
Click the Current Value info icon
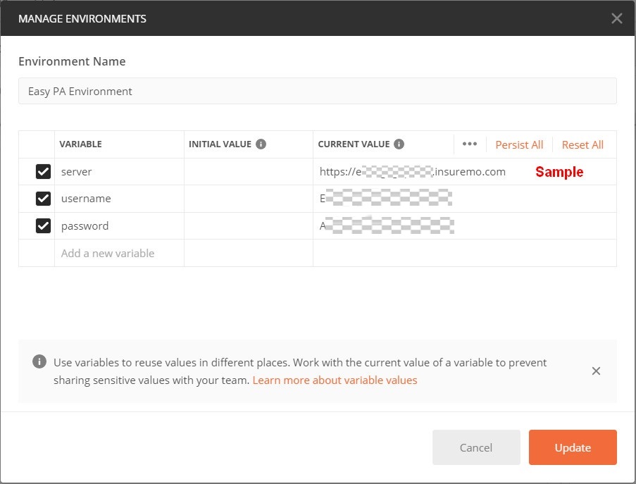(399, 144)
